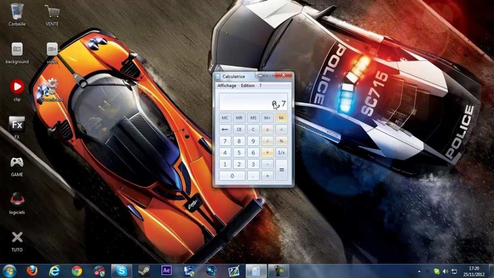
Task: Launch Firefox from the taskbar
Action: tap(32, 271)
